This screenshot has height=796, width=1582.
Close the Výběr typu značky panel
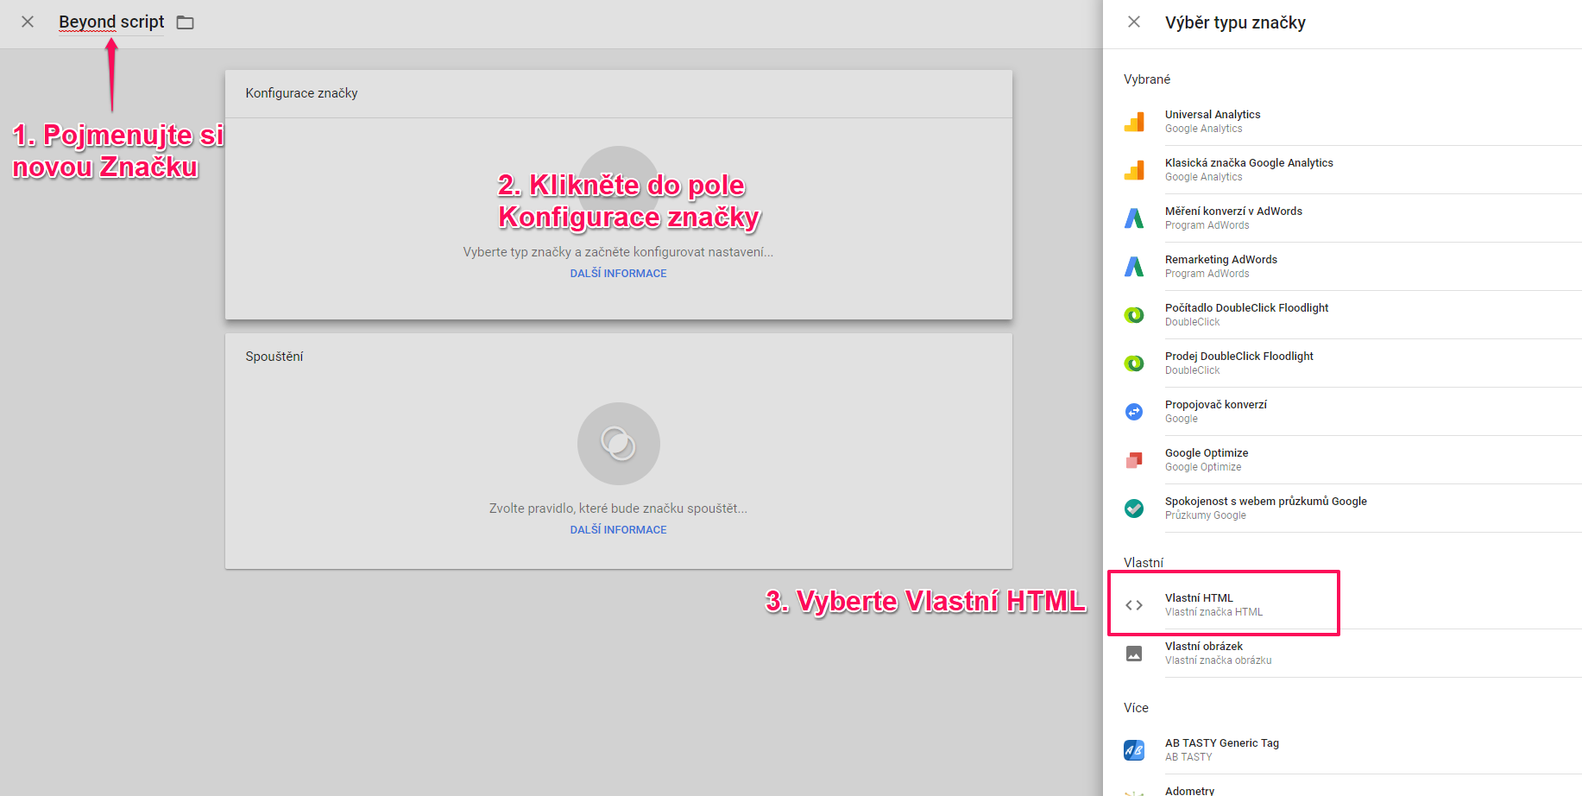click(x=1134, y=22)
